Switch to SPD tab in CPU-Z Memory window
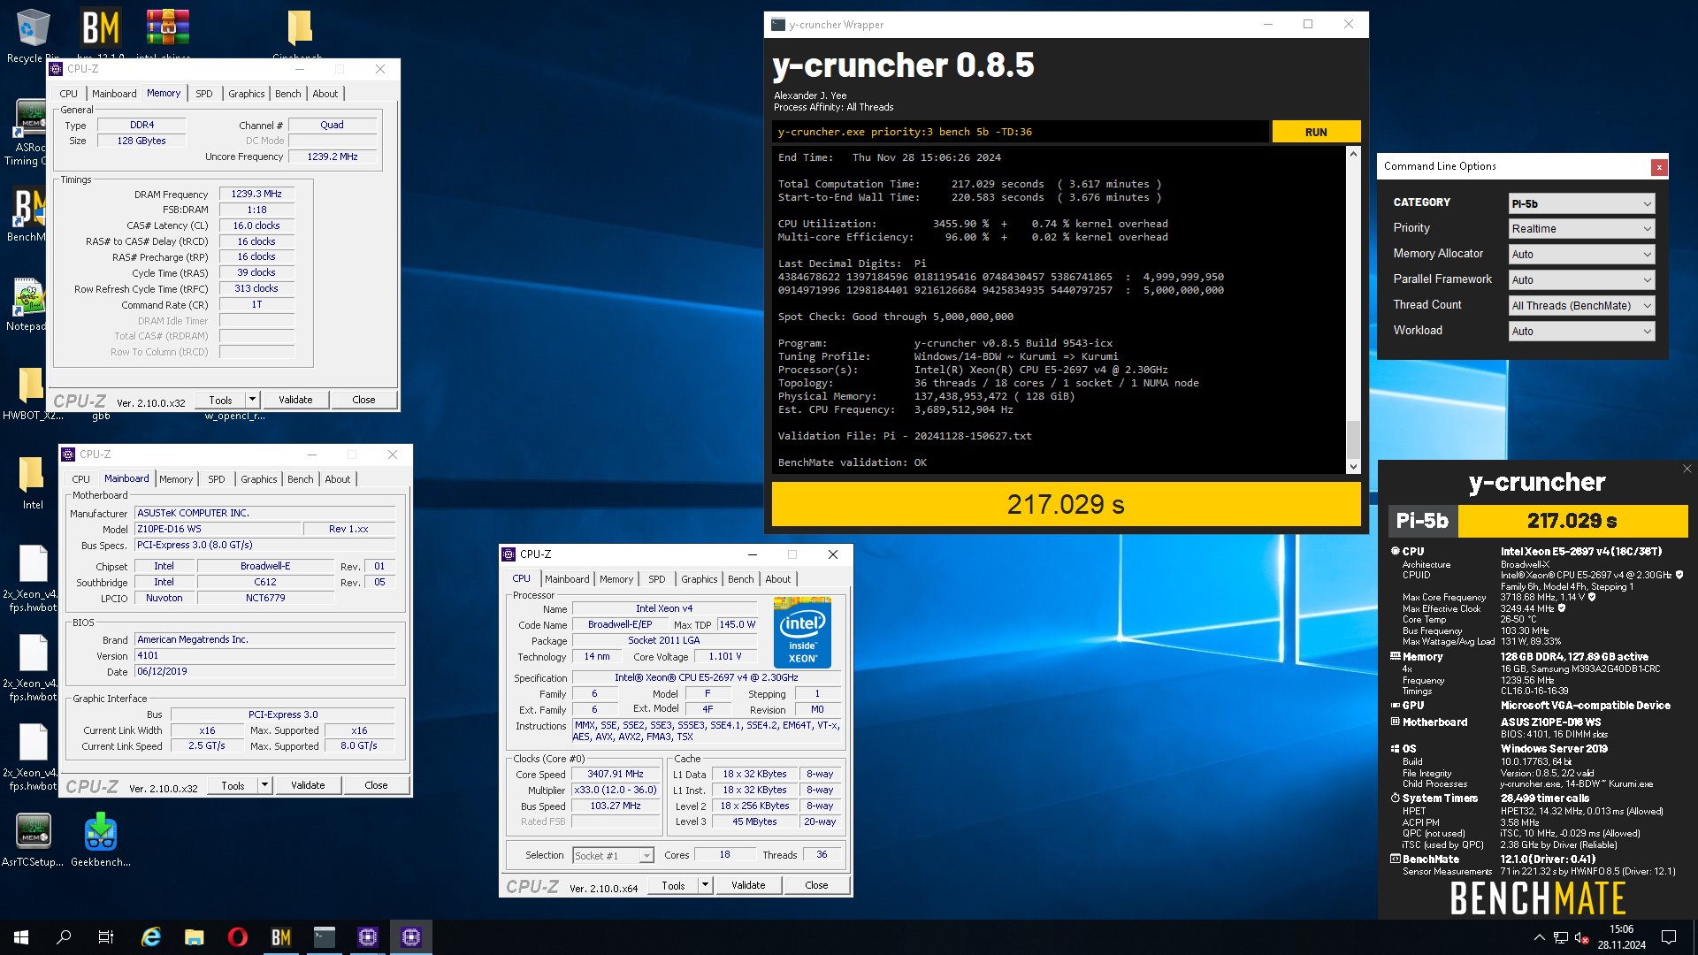The image size is (1698, 955). [x=204, y=94]
